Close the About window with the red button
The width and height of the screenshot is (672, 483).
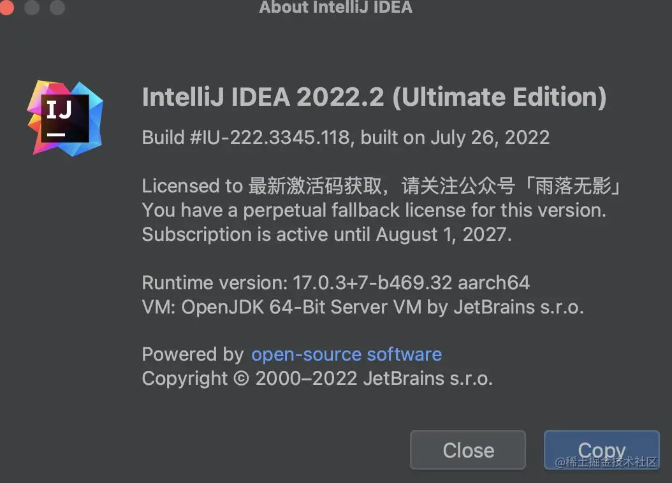click(6, 7)
